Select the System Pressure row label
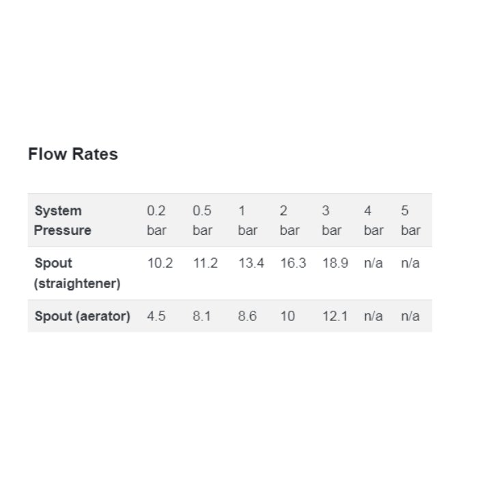 (63, 221)
